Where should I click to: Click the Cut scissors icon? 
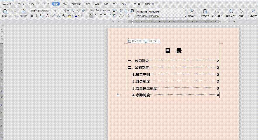12,11
